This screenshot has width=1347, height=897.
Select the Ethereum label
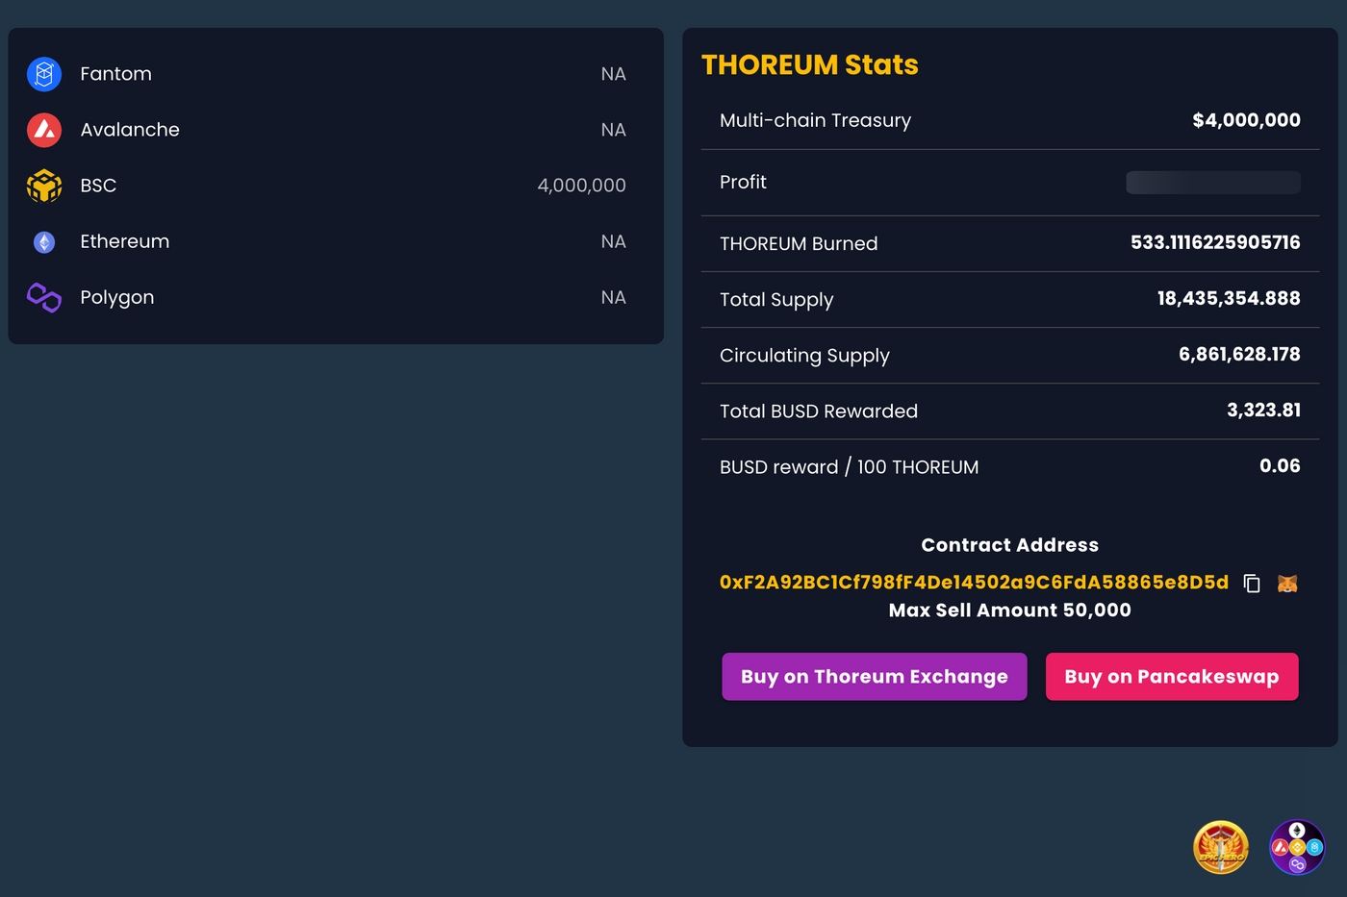coord(125,241)
